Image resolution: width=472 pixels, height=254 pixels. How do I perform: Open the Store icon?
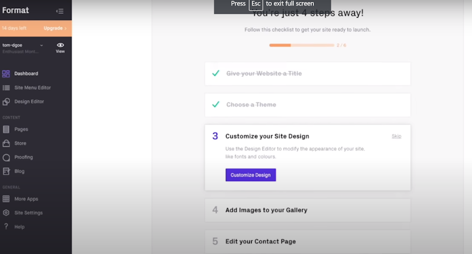click(x=6, y=143)
